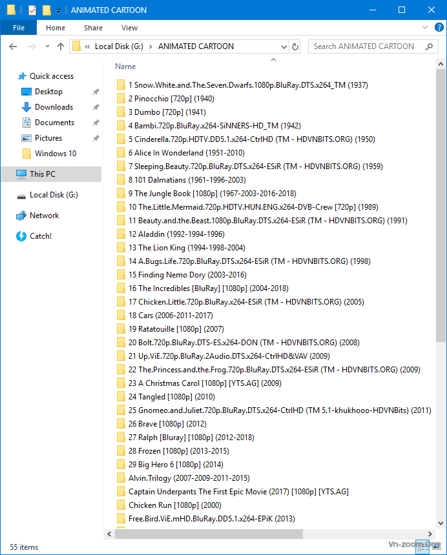Open the Customize Quick Access Toolbar dropdown
The width and height of the screenshot is (447, 555).
point(58,11)
